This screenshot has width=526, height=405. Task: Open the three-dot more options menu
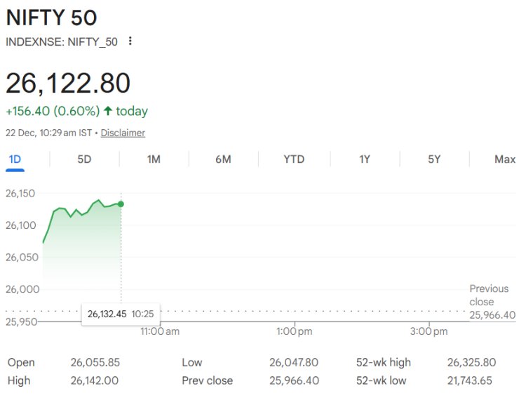click(x=130, y=41)
